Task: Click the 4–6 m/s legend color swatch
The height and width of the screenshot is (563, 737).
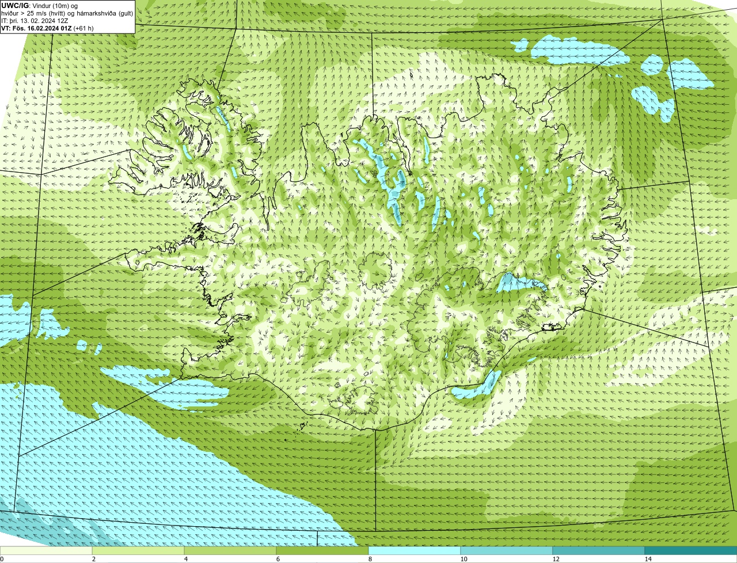Action: 230,551
